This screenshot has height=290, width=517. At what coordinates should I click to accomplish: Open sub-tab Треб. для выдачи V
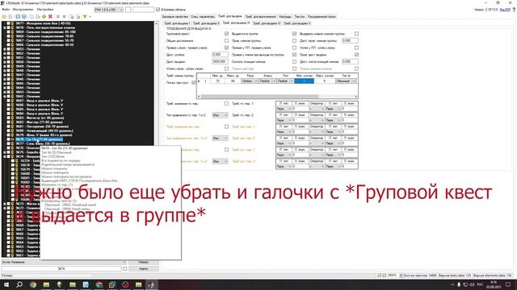click(x=297, y=23)
